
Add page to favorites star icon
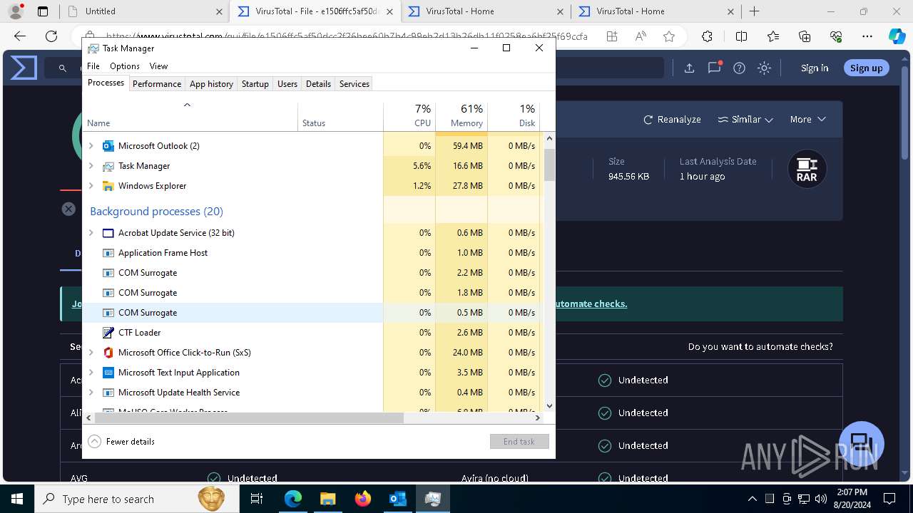point(668,36)
